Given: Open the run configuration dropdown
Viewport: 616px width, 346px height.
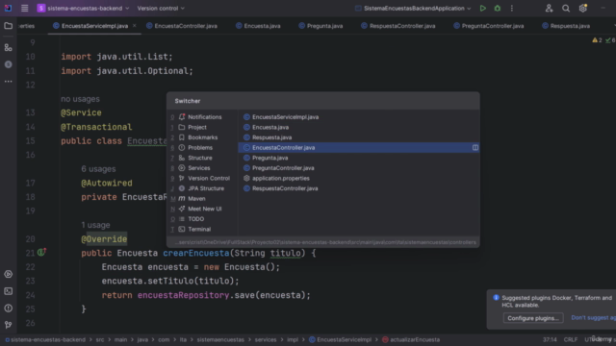Looking at the screenshot, I should 413,9.
